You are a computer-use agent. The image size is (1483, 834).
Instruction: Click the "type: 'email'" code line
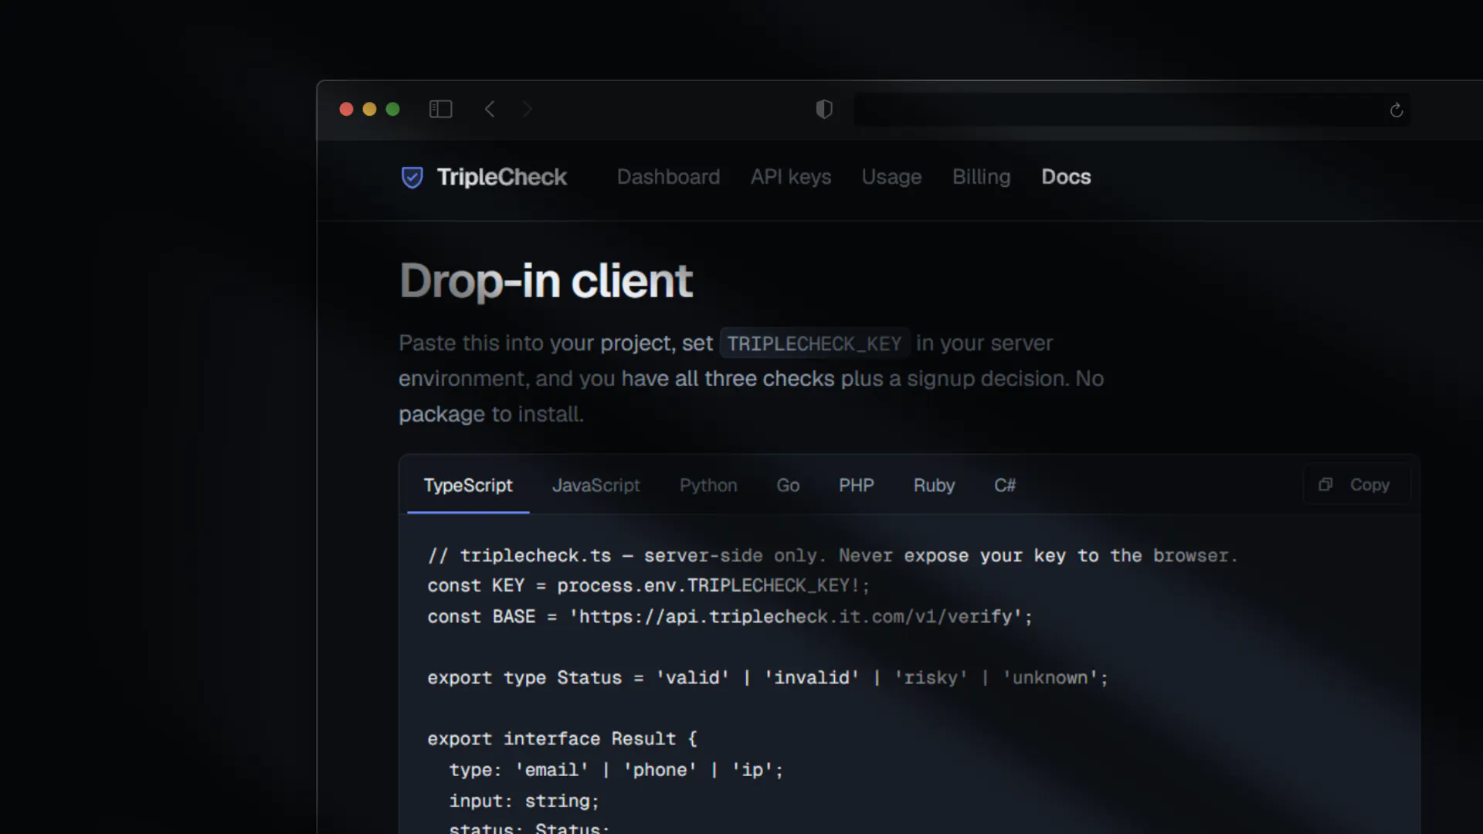pos(616,770)
